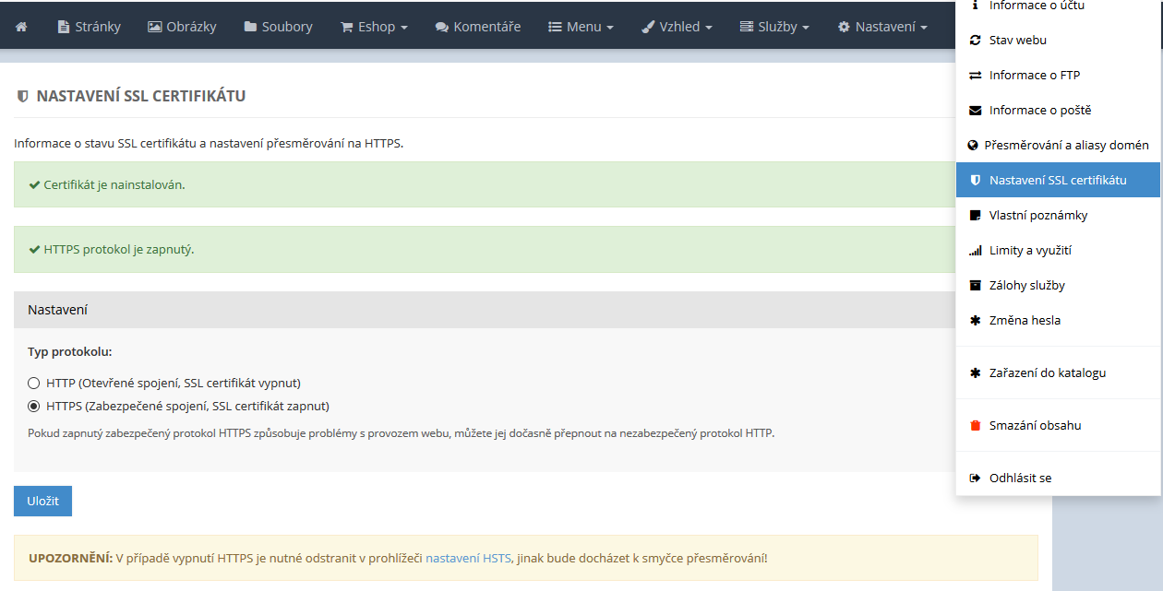Click the sign-out icon next to Odhlásit se

point(975,479)
